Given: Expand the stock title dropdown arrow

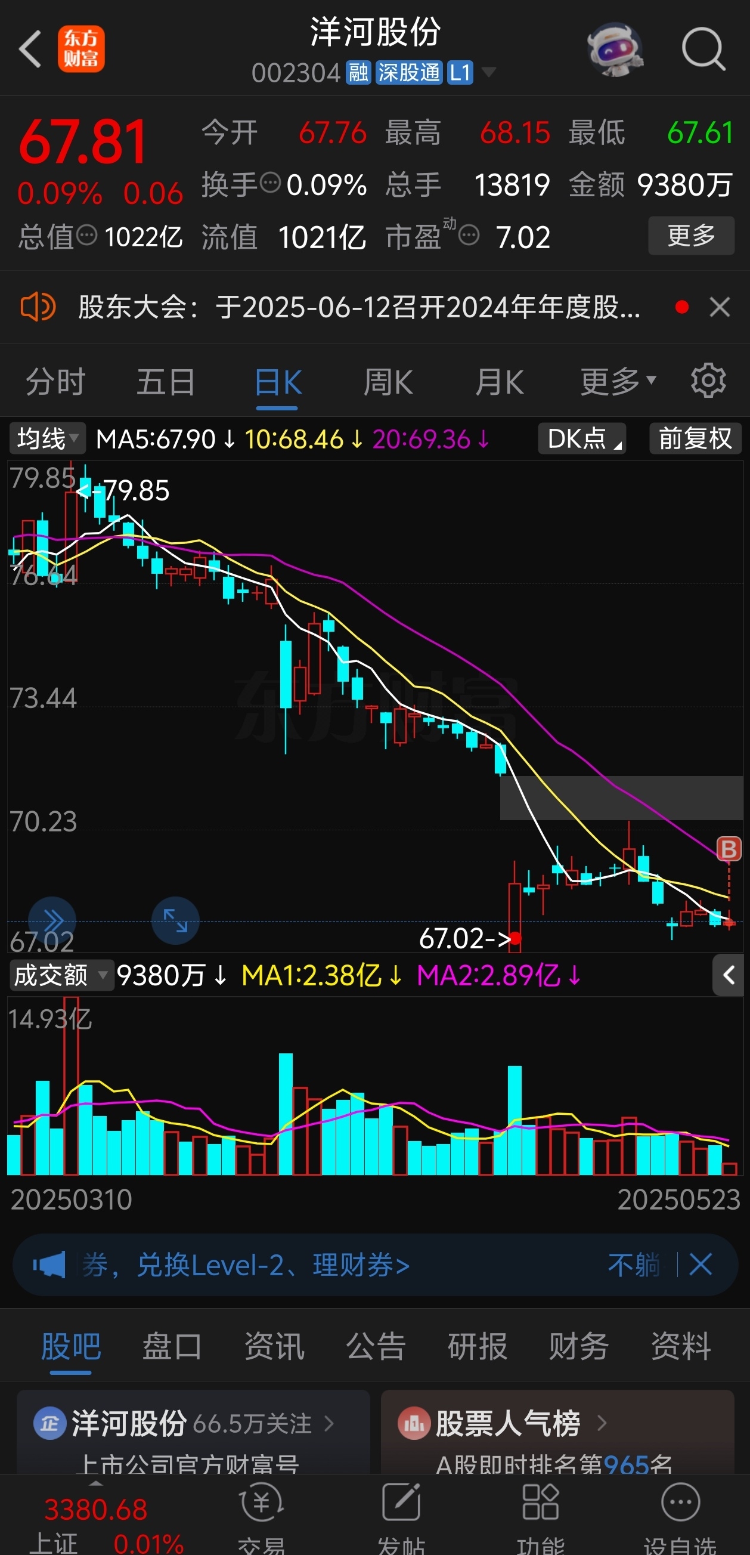Looking at the screenshot, I should pyautogui.click(x=488, y=72).
